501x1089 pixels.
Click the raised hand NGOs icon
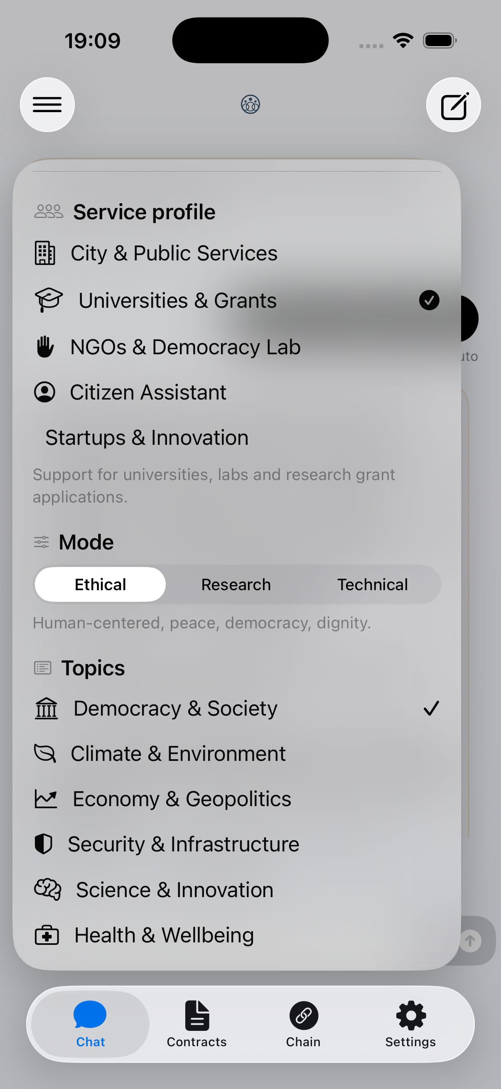pos(45,347)
